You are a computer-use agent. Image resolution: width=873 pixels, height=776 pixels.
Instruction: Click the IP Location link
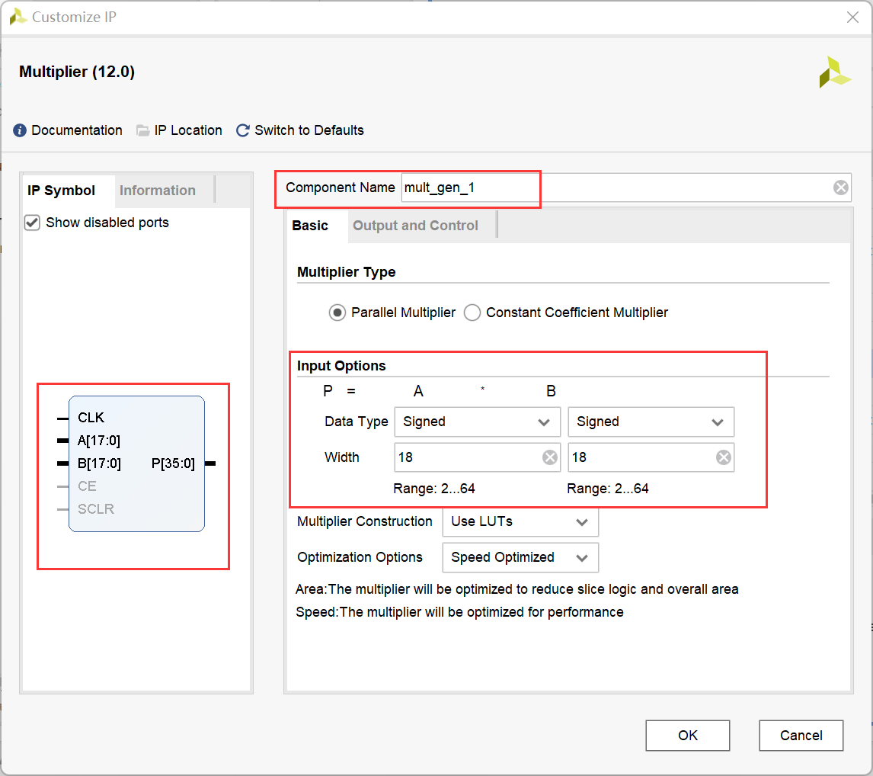[188, 130]
